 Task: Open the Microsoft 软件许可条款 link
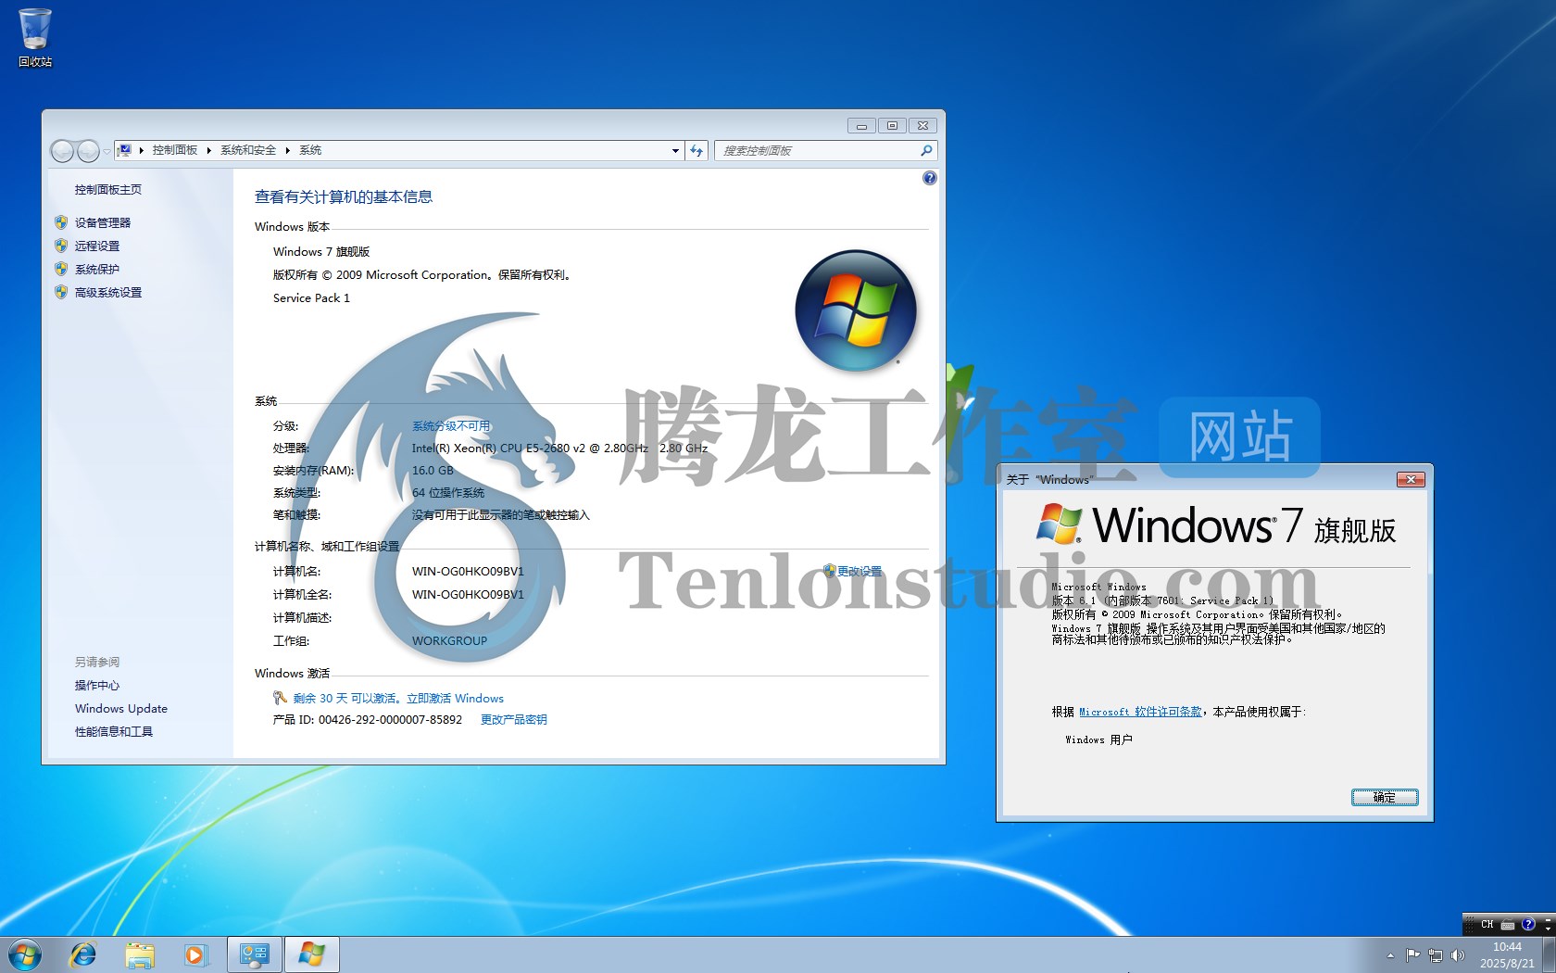pyautogui.click(x=1140, y=712)
